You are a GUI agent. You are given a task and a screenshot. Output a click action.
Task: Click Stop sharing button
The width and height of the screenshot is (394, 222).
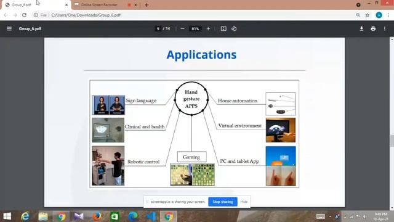[x=223, y=202]
